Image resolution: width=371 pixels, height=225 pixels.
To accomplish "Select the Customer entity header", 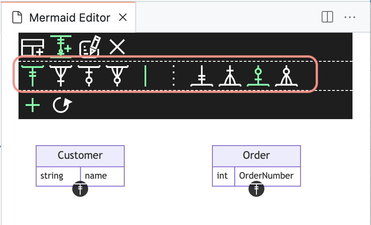I will (80, 155).
